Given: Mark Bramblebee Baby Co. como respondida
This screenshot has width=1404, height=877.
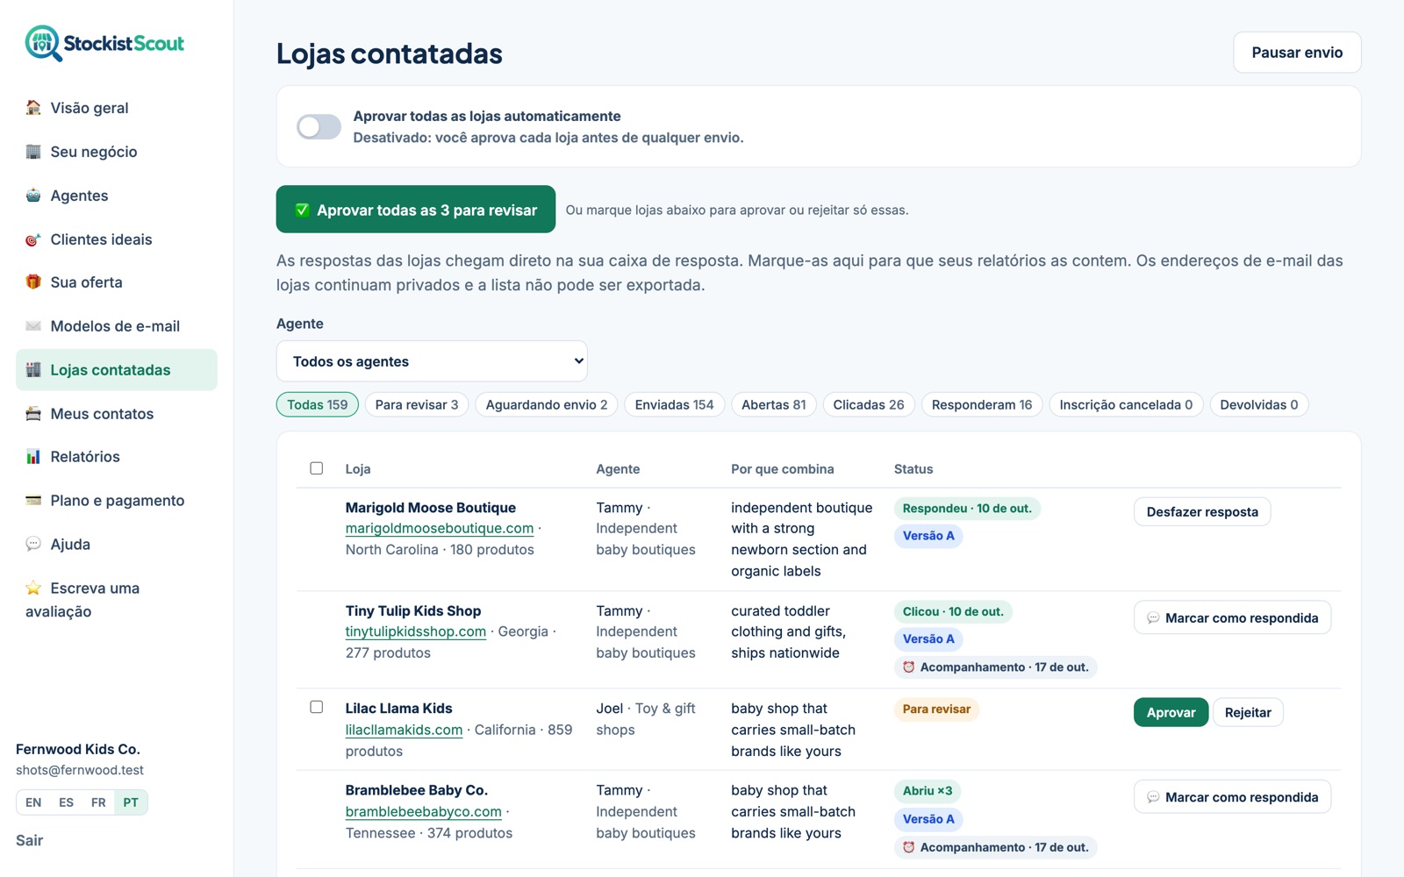Looking at the screenshot, I should click(x=1232, y=797).
